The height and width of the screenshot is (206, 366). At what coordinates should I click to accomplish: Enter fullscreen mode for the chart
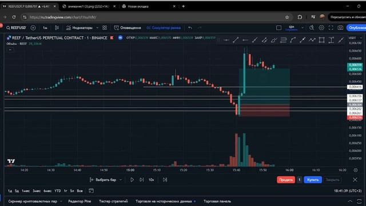331,28
